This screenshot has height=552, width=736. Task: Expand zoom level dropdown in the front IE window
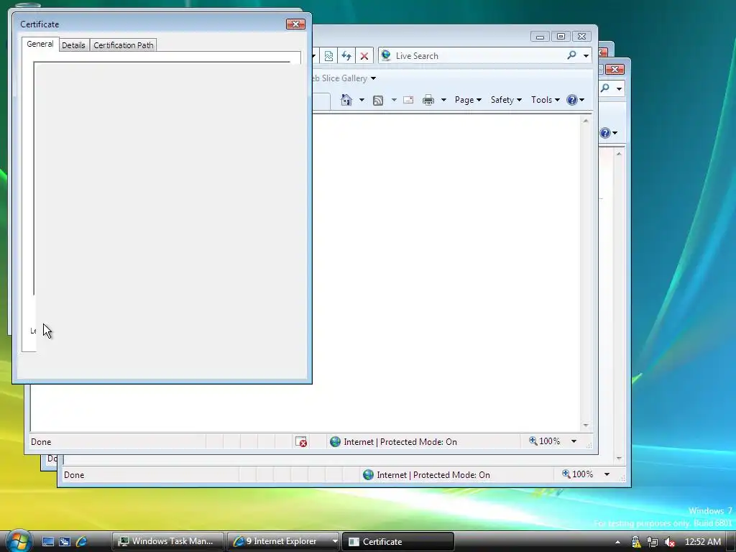click(574, 441)
